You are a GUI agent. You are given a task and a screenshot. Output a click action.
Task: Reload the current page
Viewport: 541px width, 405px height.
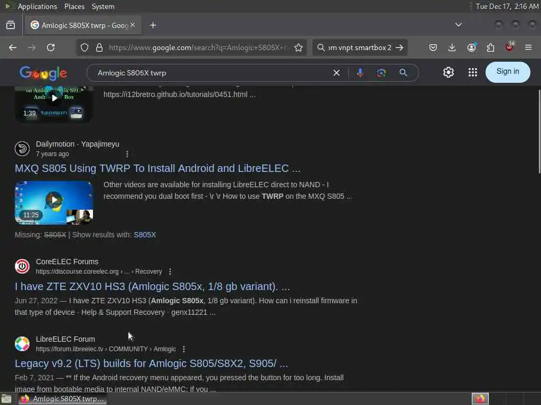[51, 47]
